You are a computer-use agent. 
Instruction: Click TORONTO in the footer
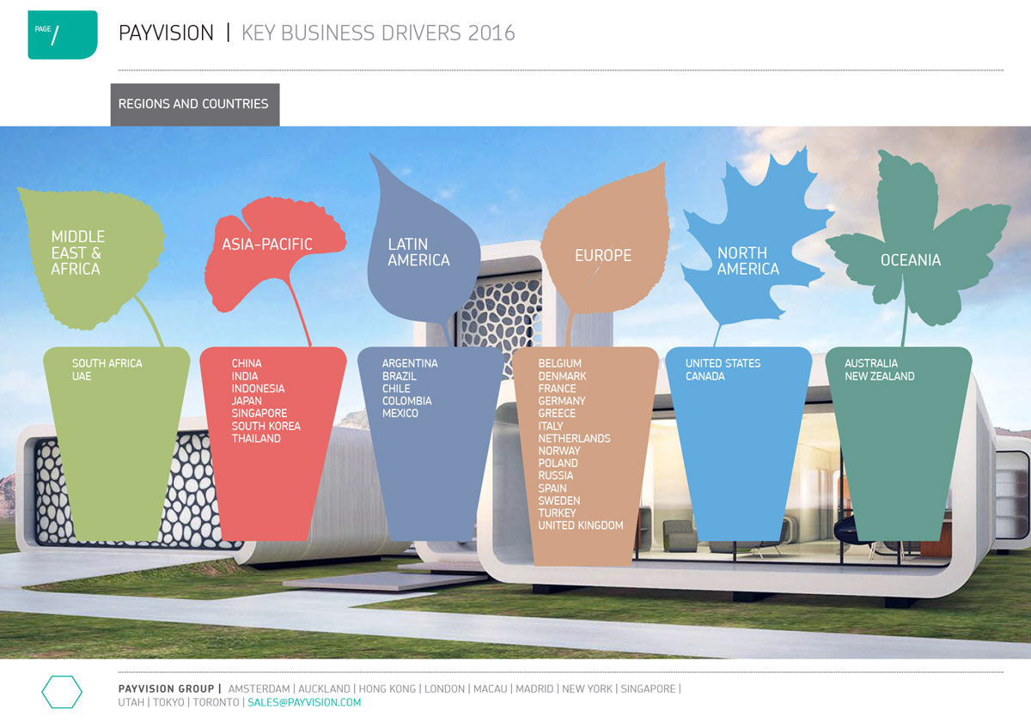(x=216, y=702)
